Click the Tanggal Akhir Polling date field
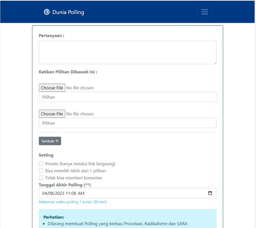 128,193
